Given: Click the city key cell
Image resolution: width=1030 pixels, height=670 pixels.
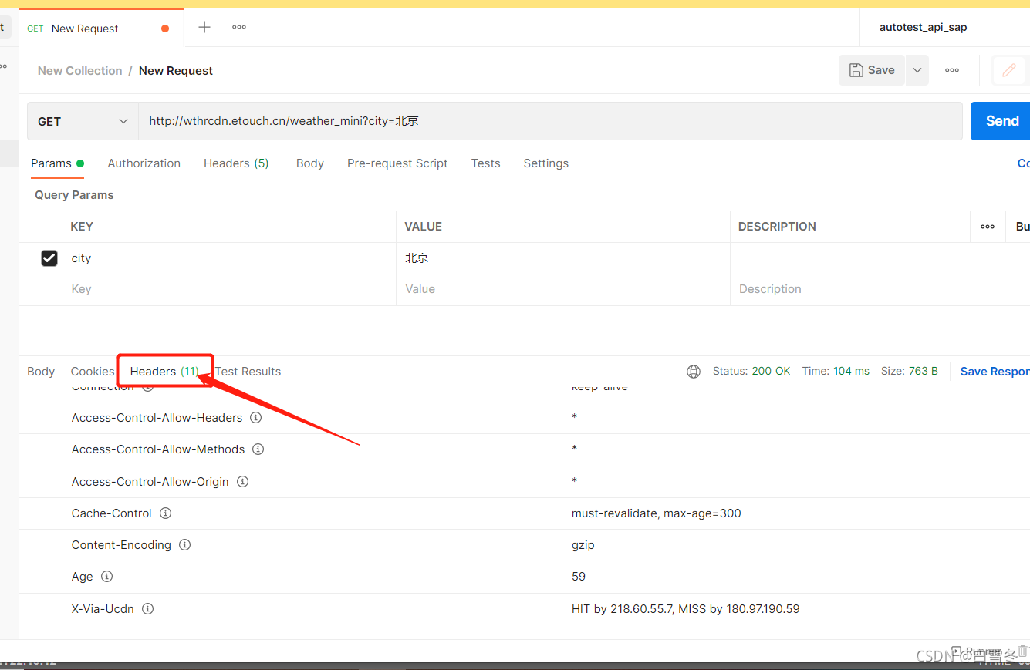Looking at the screenshot, I should pos(229,258).
